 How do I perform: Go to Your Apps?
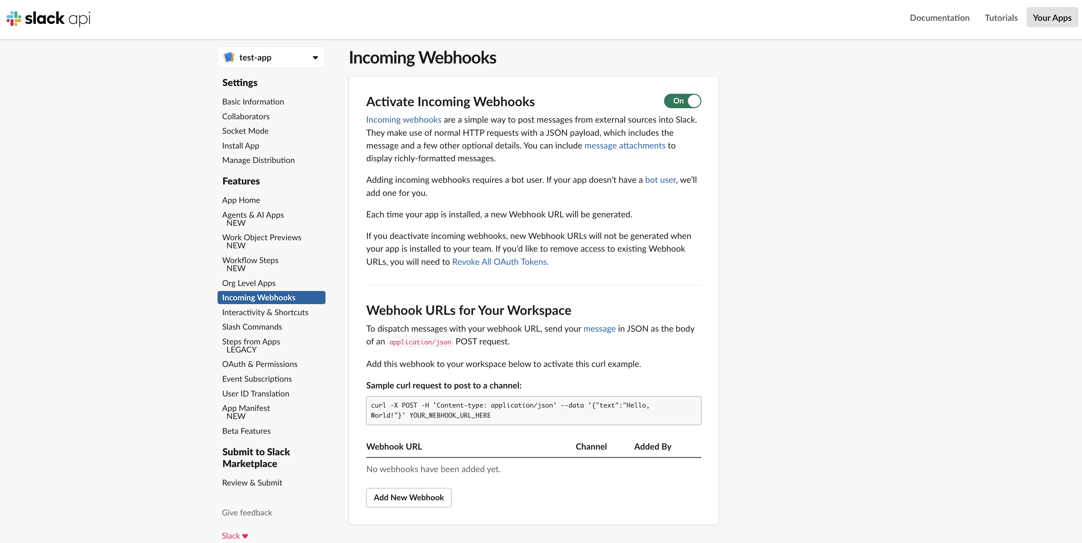(x=1052, y=17)
